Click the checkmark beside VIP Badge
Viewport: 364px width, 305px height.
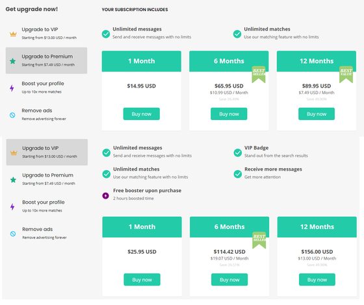238,152
